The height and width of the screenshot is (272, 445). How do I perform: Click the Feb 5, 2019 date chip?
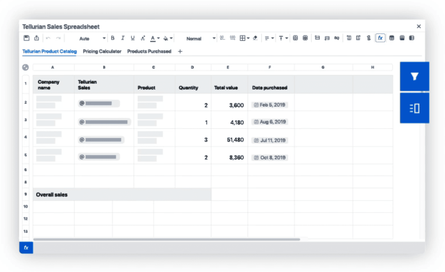tap(270, 105)
